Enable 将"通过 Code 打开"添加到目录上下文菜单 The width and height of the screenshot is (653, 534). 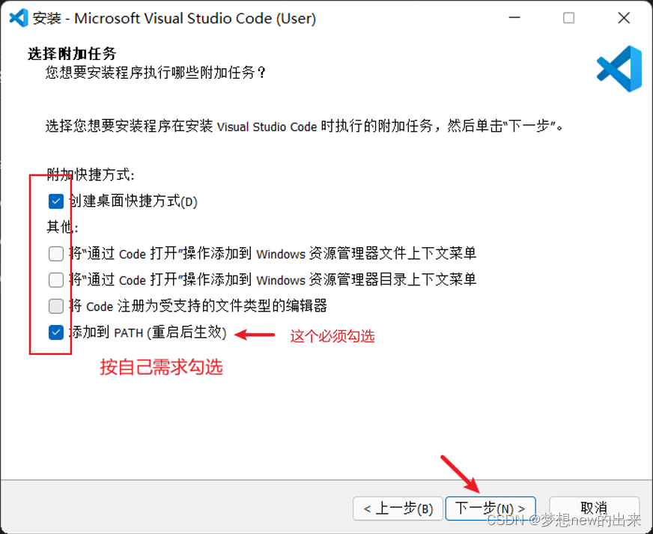pyautogui.click(x=55, y=279)
